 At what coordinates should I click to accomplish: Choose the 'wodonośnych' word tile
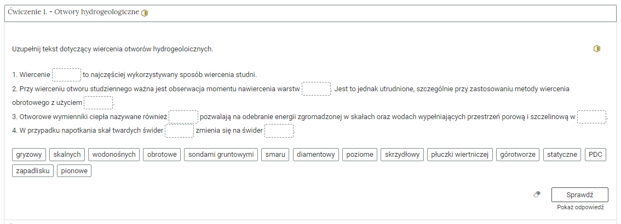(x=114, y=155)
